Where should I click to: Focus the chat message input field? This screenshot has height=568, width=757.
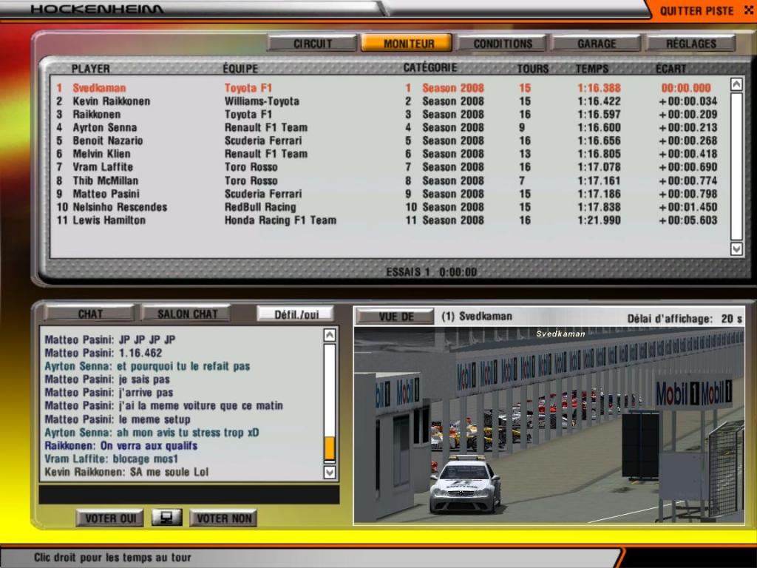pos(189,495)
